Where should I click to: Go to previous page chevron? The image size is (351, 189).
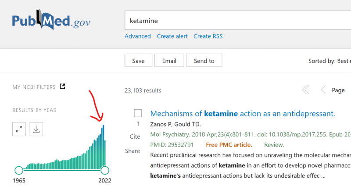[323, 90]
